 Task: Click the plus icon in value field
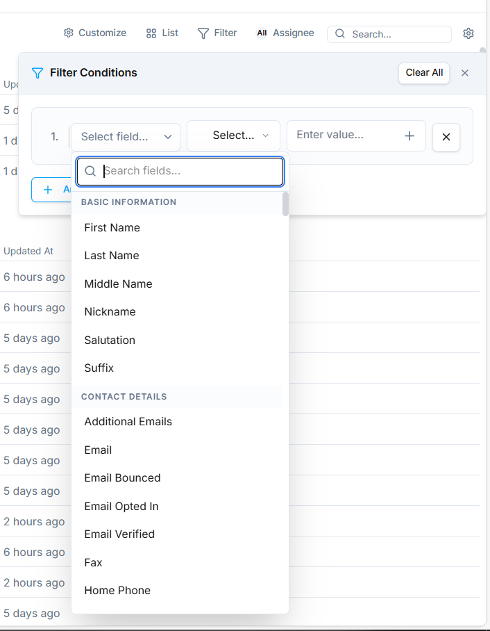(409, 136)
